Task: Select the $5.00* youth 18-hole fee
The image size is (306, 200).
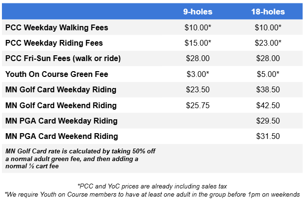Action: pyautogui.click(x=268, y=74)
